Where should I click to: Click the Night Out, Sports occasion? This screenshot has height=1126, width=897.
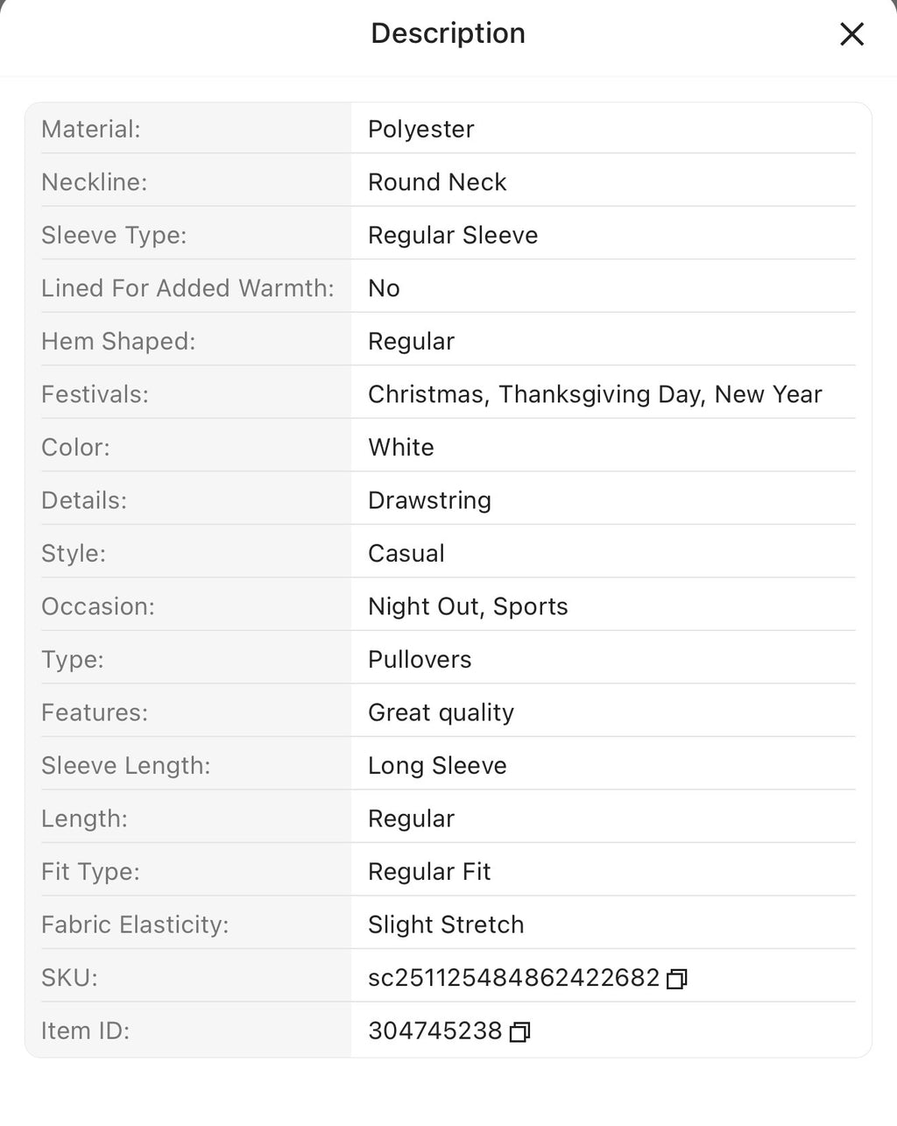coord(468,606)
